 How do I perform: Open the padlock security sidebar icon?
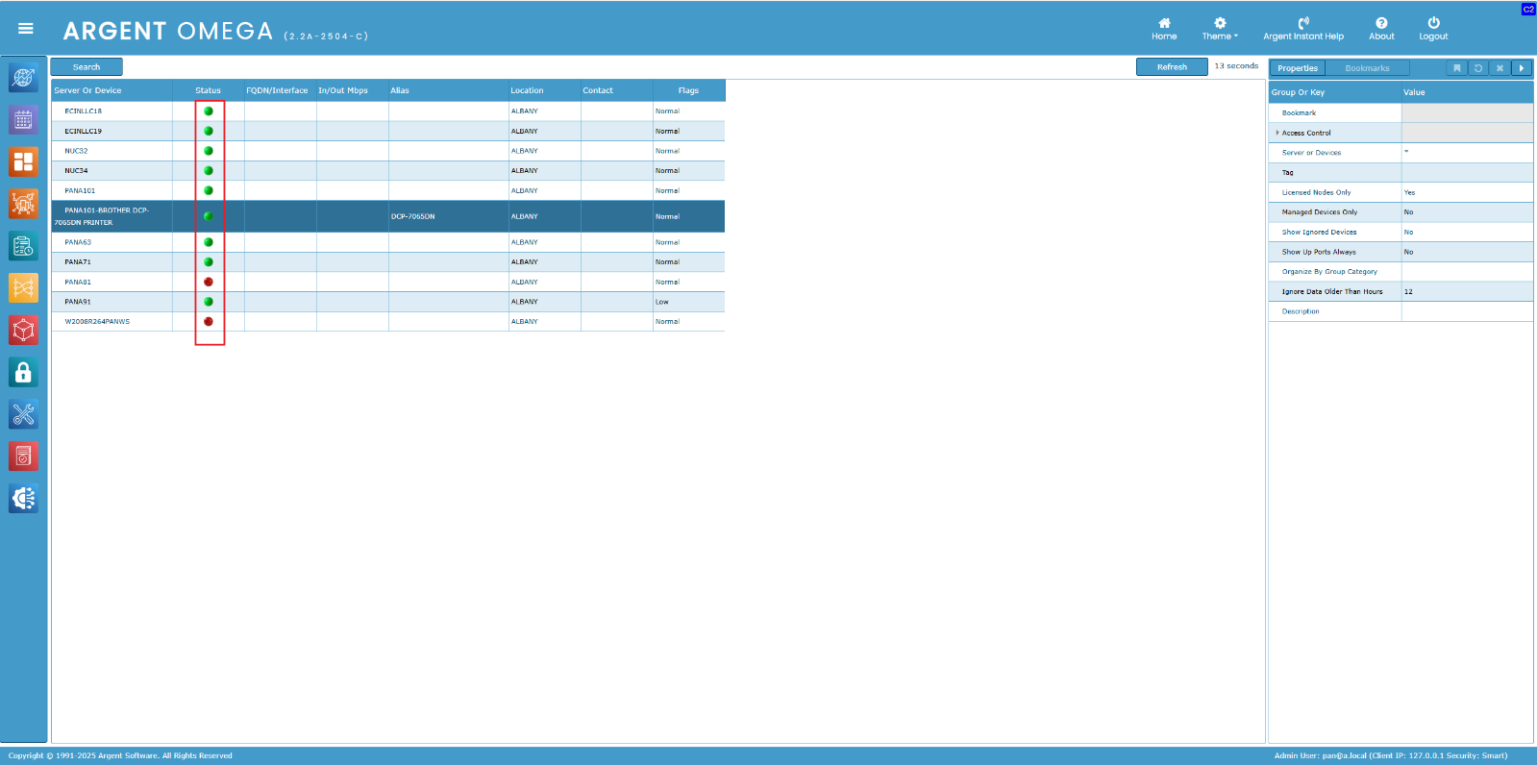click(23, 373)
